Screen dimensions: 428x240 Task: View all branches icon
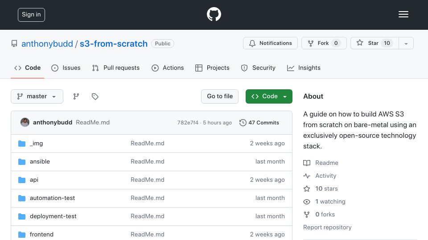76,96
